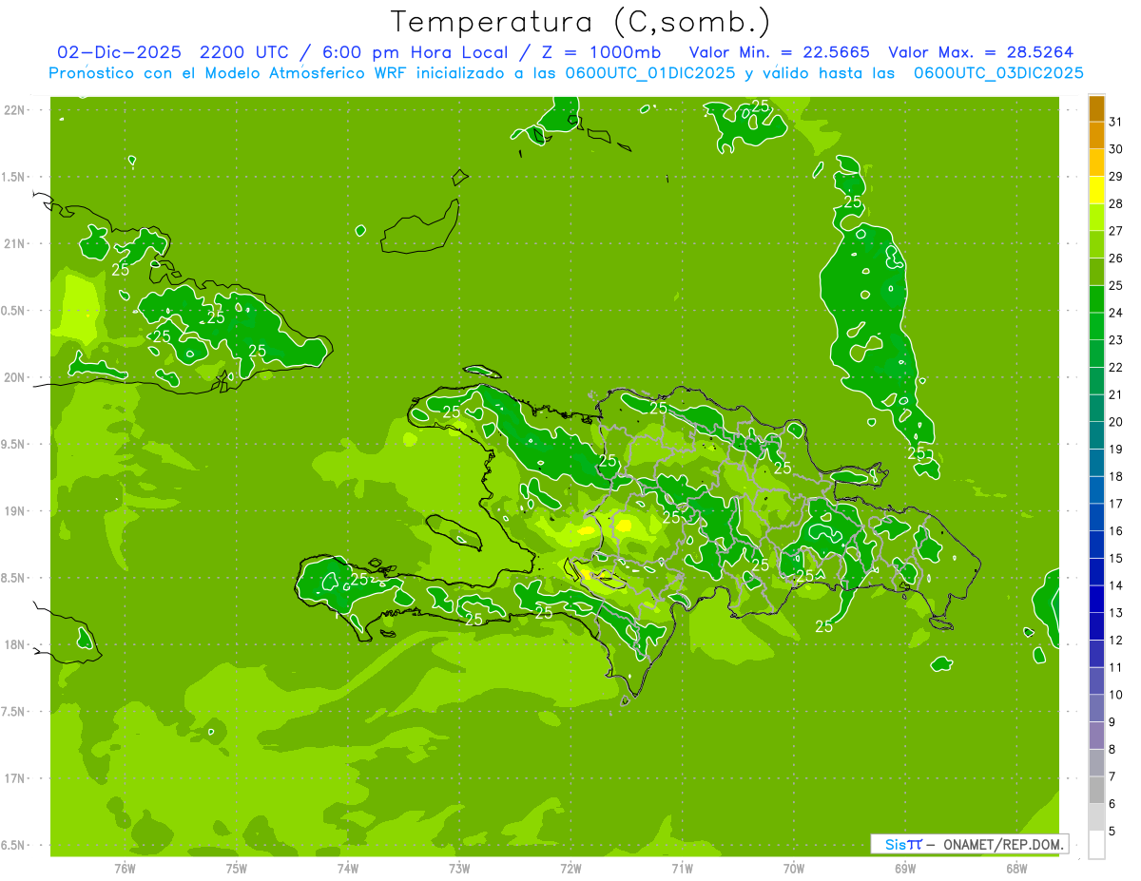
Task: Click the "Valor Min. = 22.5665" value
Action: click(x=779, y=52)
